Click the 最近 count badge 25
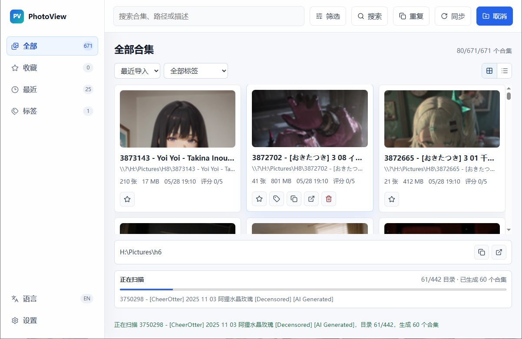 click(88, 89)
